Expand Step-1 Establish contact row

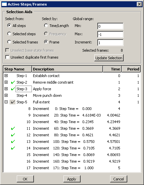[x=6, y=76]
